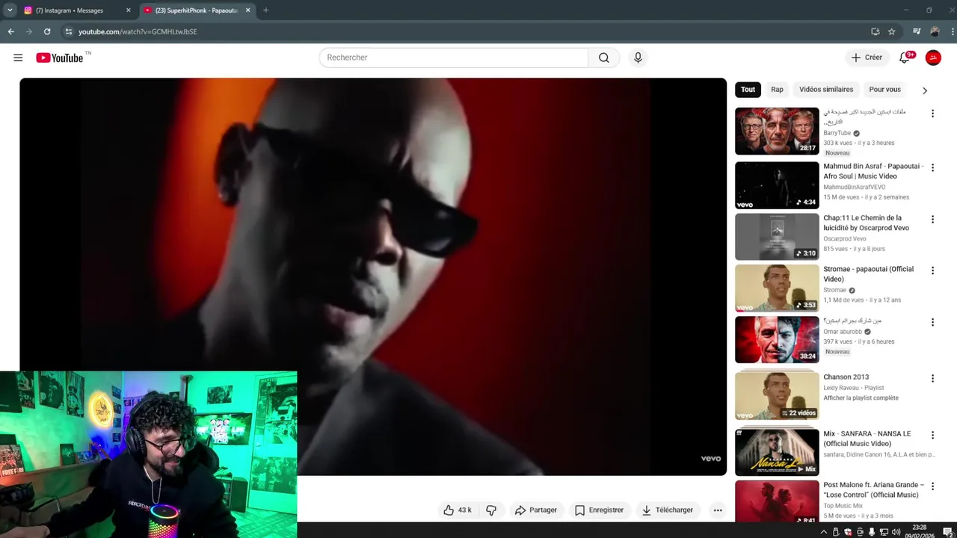The image size is (957, 538).
Task: Open Chap:11 Le Chemin de la luicidité title
Action: [867, 223]
